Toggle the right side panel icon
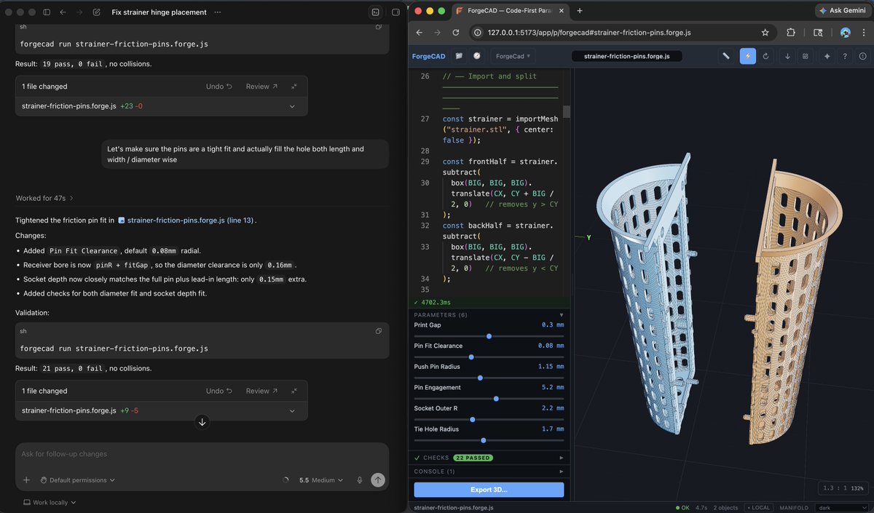874x513 pixels. (395, 12)
